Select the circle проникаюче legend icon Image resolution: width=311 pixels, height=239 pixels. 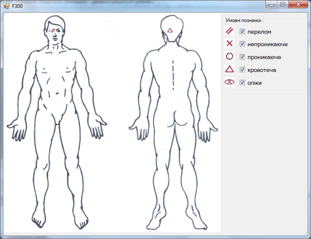[x=229, y=56]
